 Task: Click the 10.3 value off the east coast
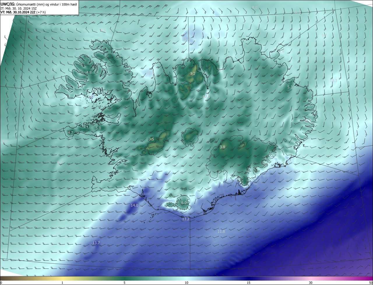[333, 80]
